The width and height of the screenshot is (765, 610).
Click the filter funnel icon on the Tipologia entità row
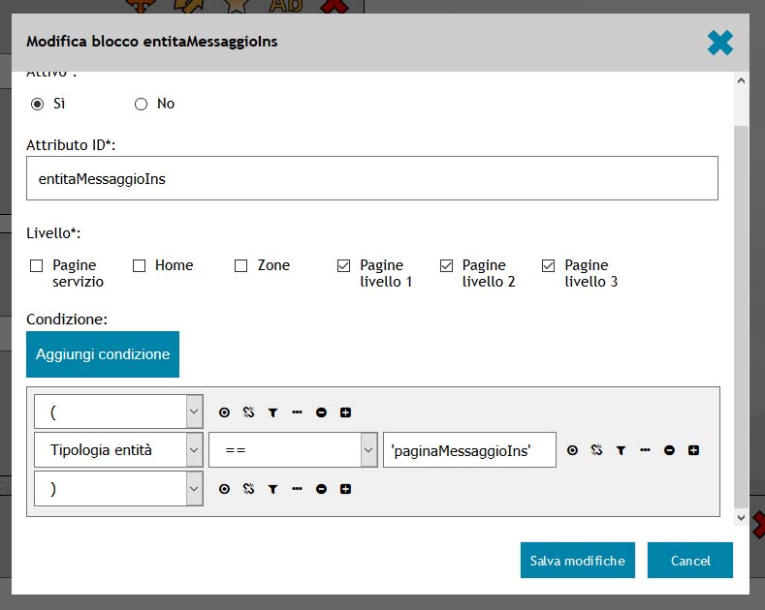(621, 450)
